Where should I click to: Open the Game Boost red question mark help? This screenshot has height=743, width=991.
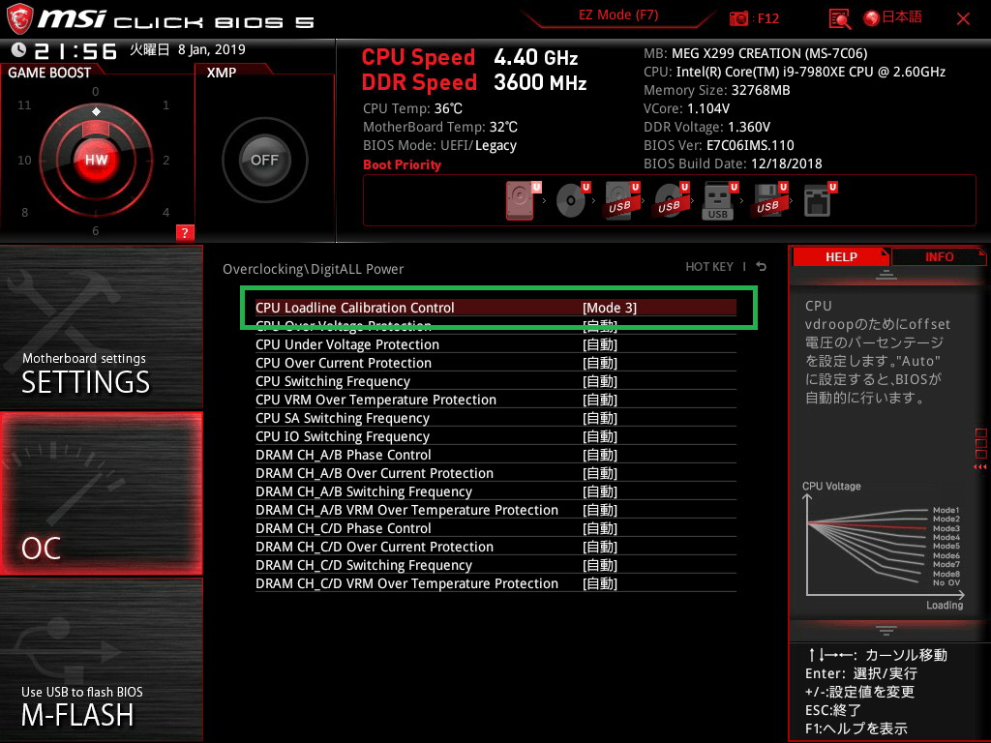coord(185,232)
